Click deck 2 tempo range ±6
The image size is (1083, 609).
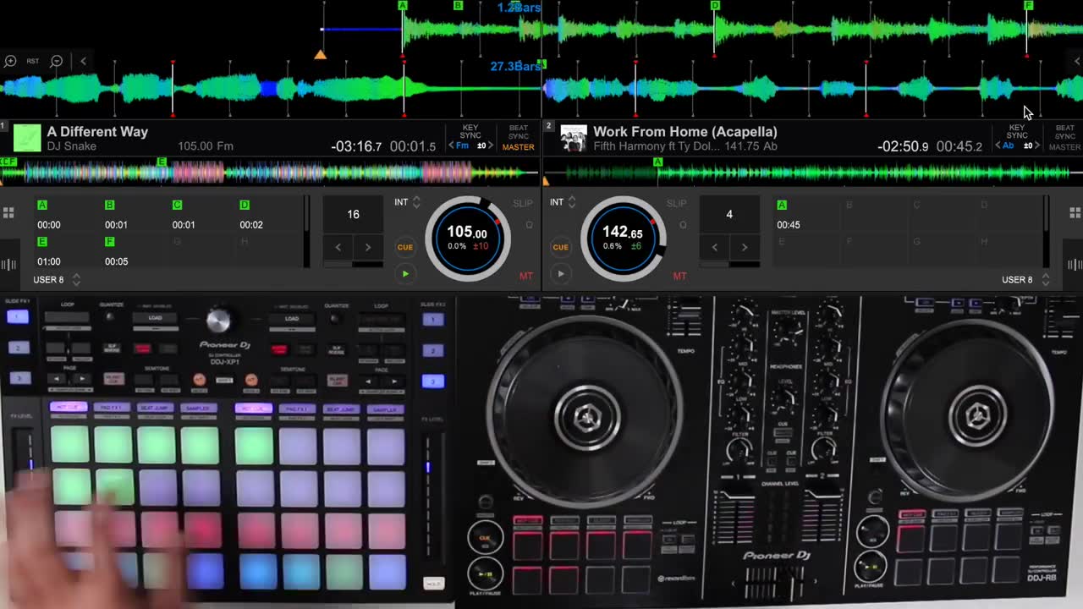635,246
